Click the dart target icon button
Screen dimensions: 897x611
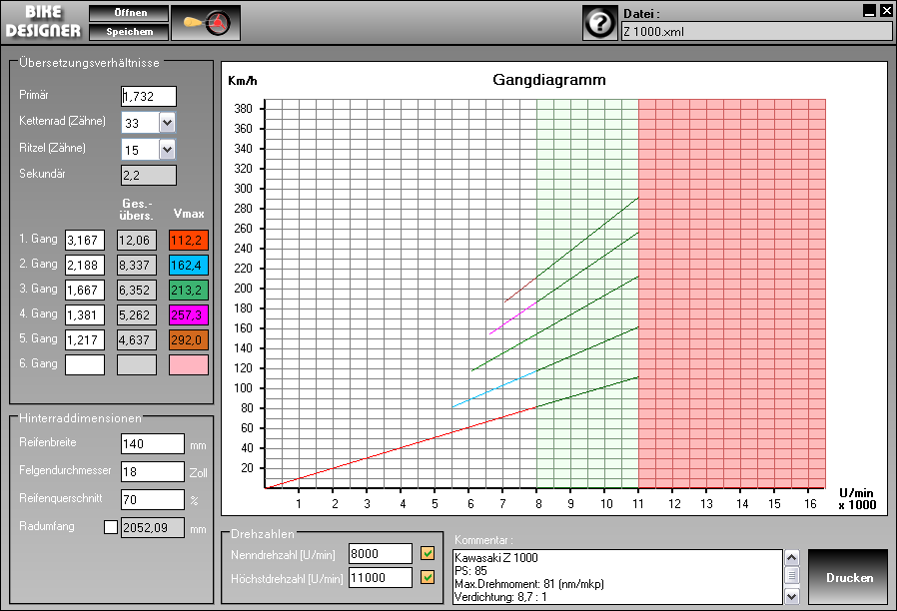(x=206, y=22)
